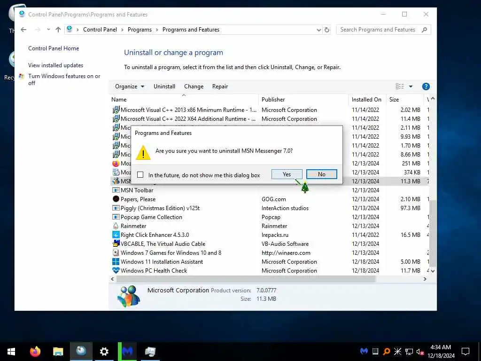Image resolution: width=481 pixels, height=361 pixels.
Task: Click the up one level arrow
Action: coord(58,30)
